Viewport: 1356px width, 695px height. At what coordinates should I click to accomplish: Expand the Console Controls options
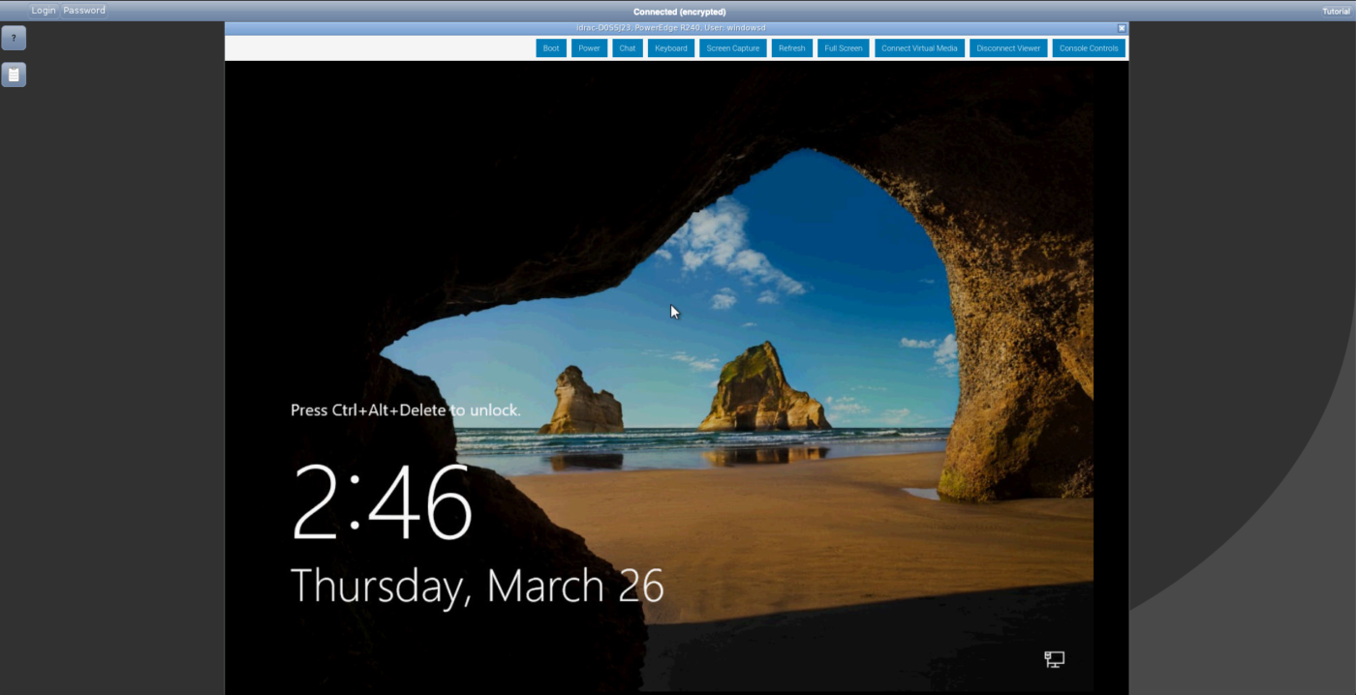(x=1089, y=47)
